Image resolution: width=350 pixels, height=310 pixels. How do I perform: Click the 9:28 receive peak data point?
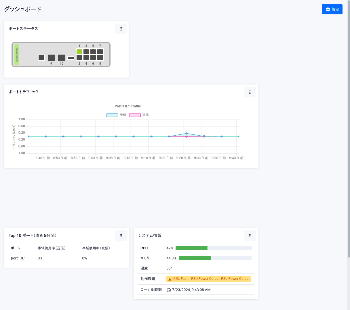click(x=187, y=133)
